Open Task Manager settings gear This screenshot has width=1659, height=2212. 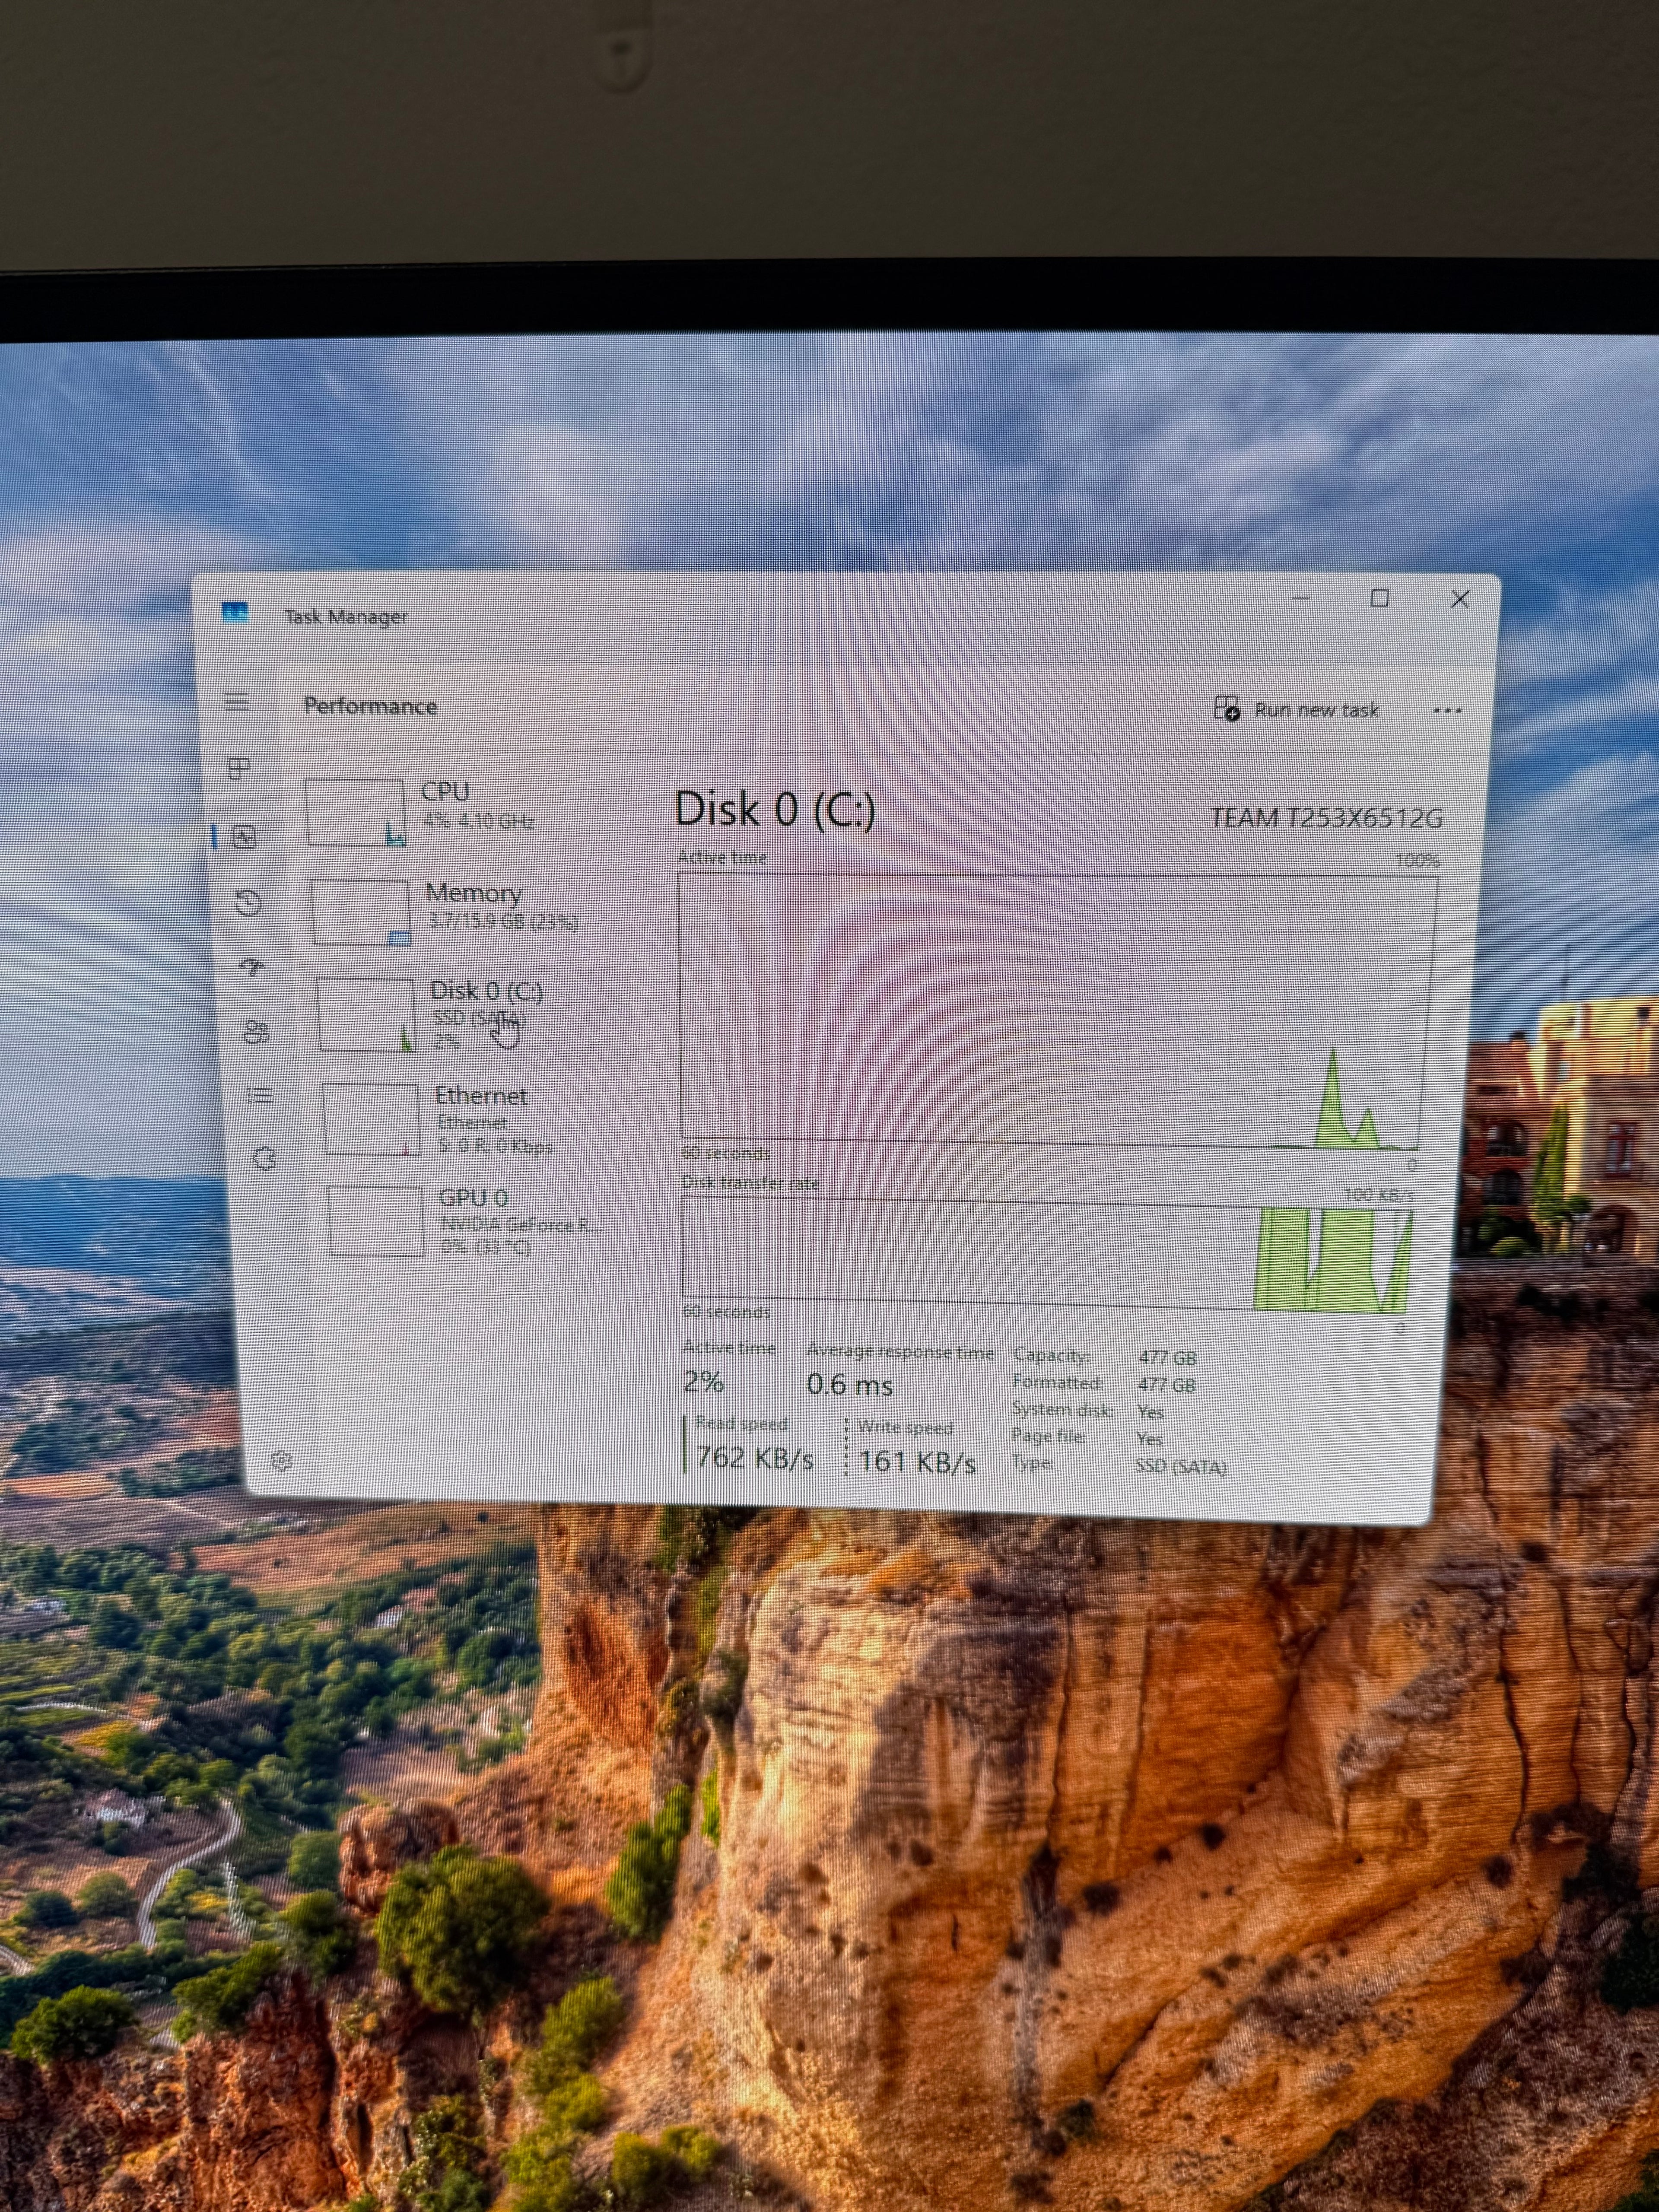[x=282, y=1461]
